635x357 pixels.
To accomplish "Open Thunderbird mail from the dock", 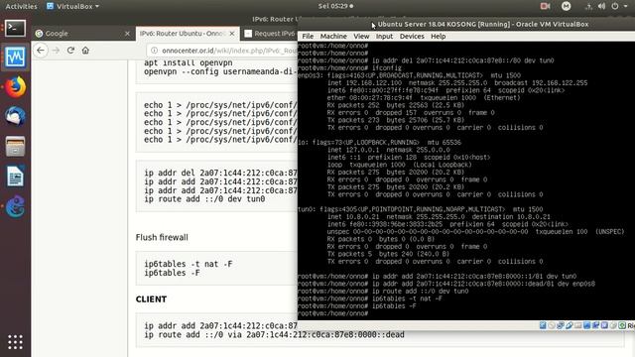I will coord(16,117).
